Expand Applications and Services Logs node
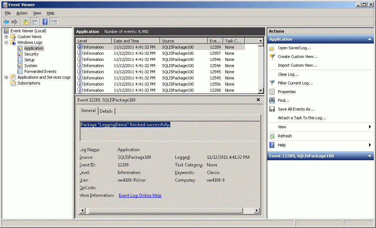This screenshot has height=228, width=376. [x=6, y=77]
